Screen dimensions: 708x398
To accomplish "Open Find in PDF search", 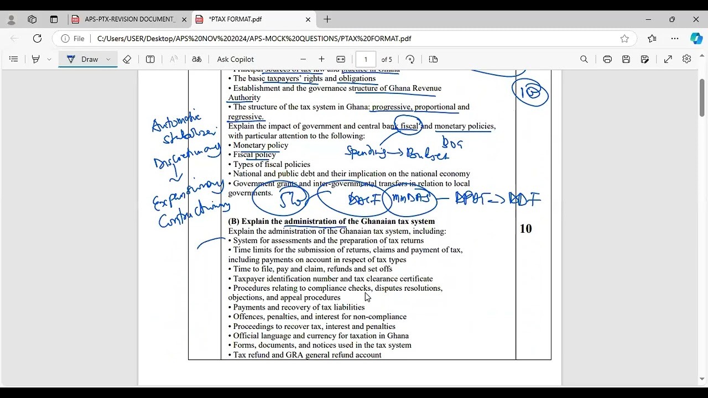I will coord(584,59).
